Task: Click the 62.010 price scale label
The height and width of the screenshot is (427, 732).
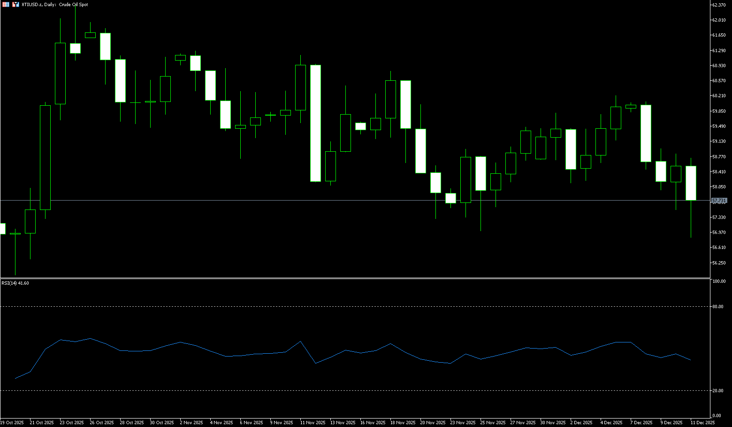Action: click(719, 20)
